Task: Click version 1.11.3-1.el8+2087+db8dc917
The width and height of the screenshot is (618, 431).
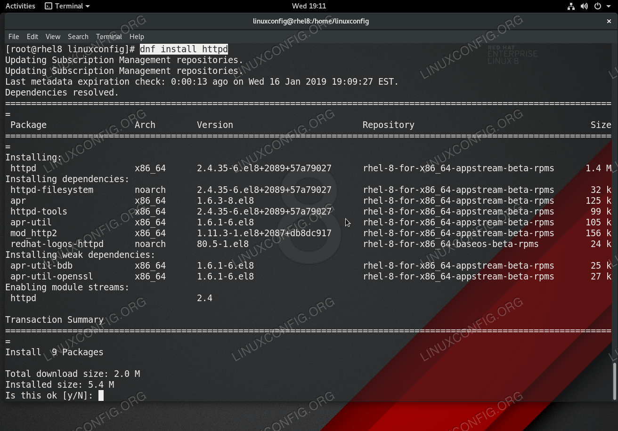Action: [264, 233]
